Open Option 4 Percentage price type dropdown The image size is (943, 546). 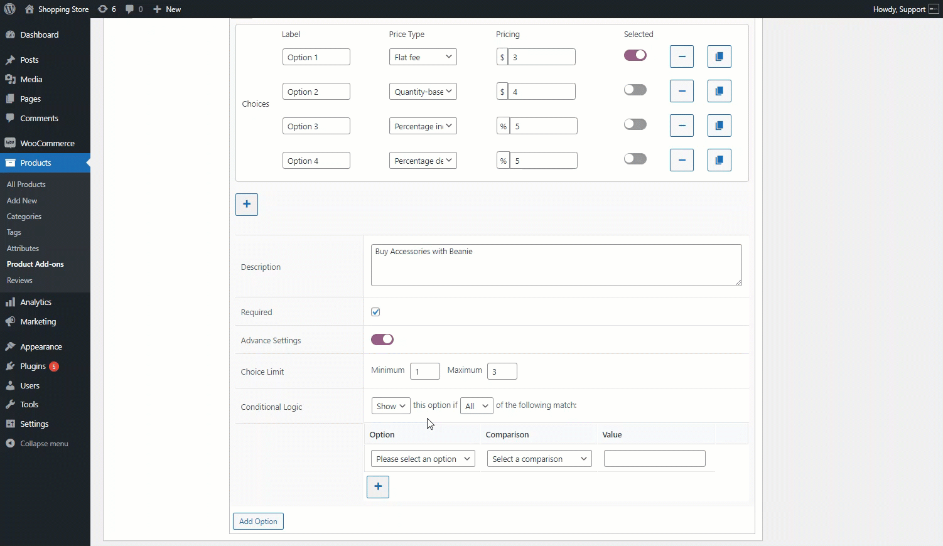(423, 160)
